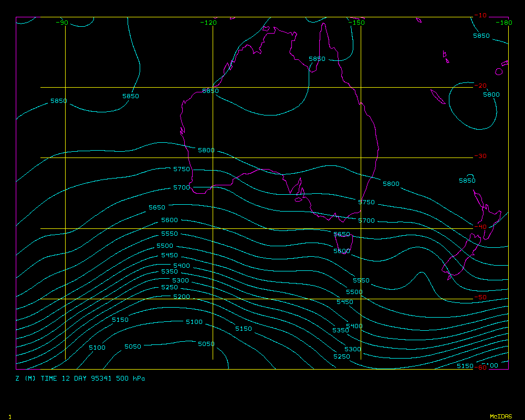Click the -150 longitude label
The image size is (525, 420).
pos(356,23)
